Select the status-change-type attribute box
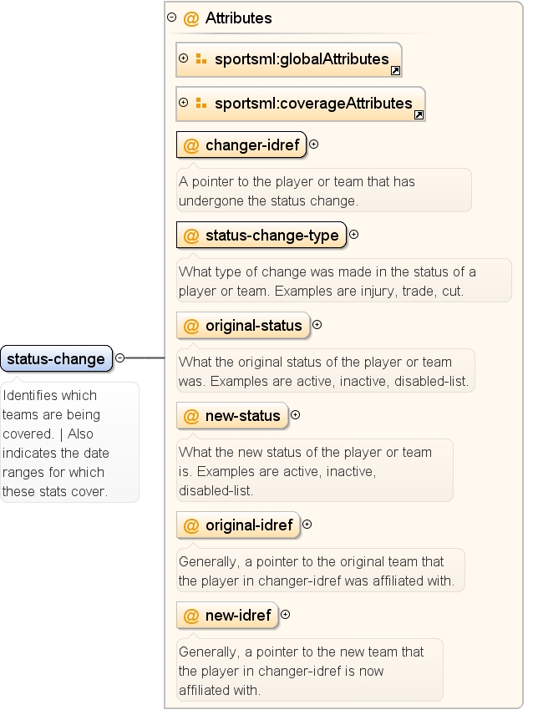538x710 pixels. 261,235
